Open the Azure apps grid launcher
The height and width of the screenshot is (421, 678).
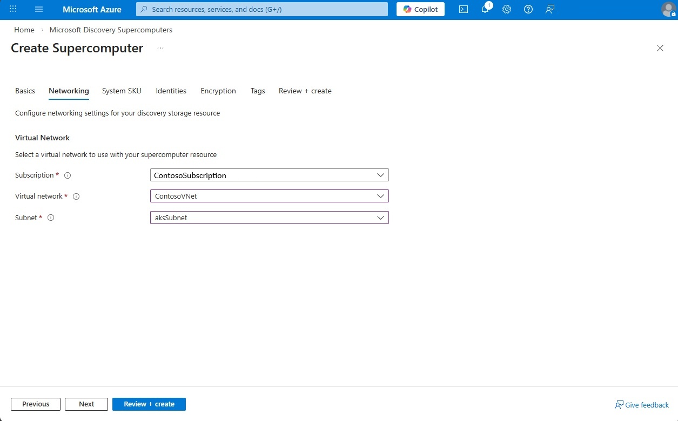14,9
